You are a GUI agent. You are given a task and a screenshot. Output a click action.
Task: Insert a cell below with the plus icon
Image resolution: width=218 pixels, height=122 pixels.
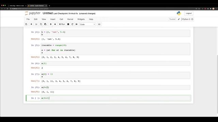pyautogui.click(x=31, y=24)
